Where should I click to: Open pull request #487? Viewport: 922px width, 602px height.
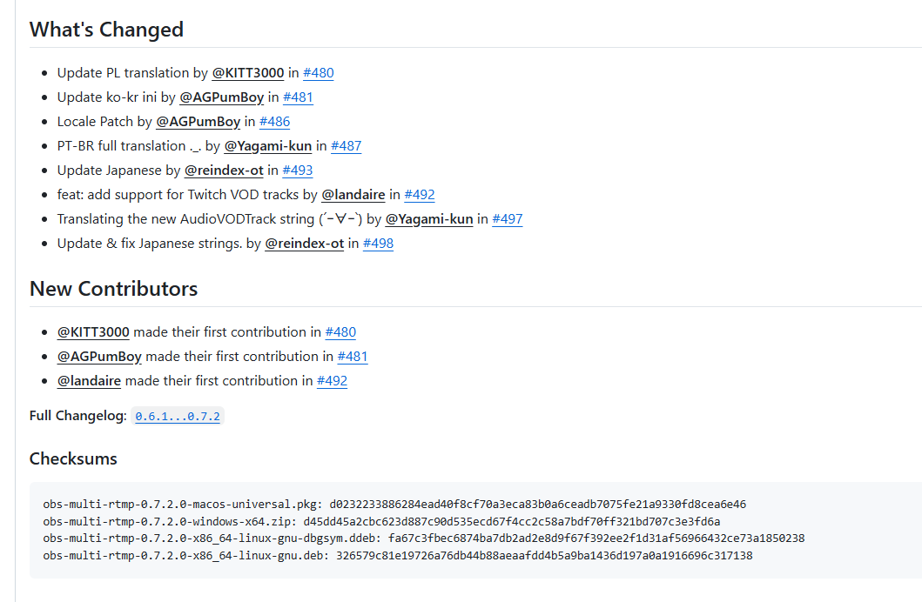coord(347,146)
